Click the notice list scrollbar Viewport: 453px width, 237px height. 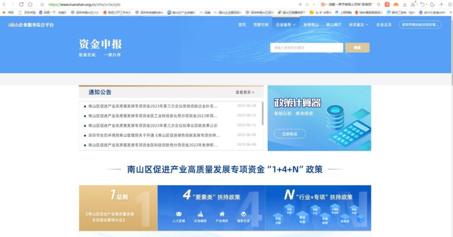[x=263, y=113]
